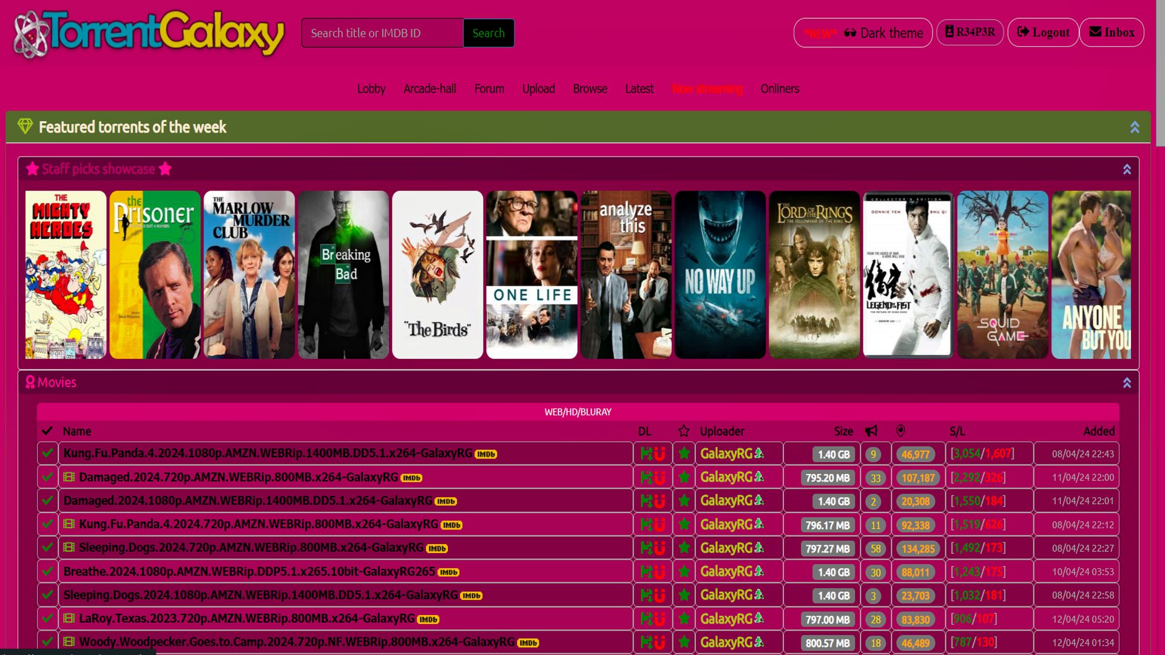Open the R34P3R profile button
The width and height of the screenshot is (1165, 655).
(970, 32)
